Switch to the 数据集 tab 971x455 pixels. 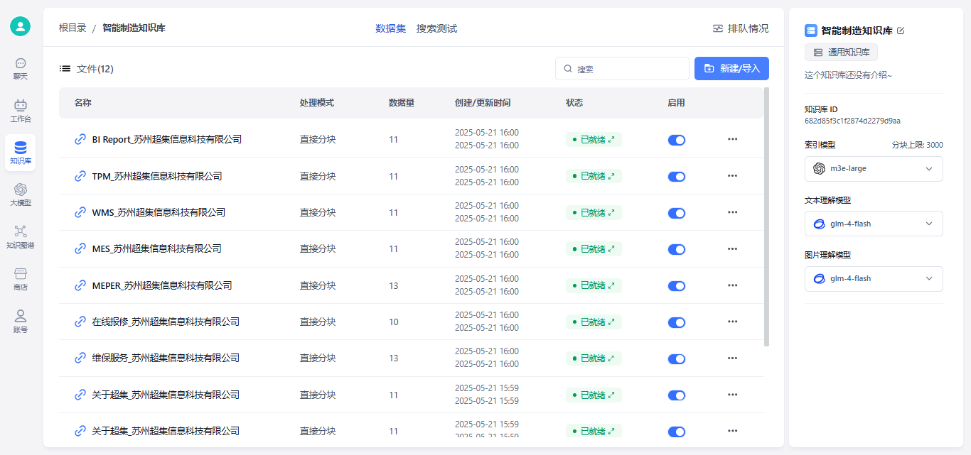[x=391, y=28]
